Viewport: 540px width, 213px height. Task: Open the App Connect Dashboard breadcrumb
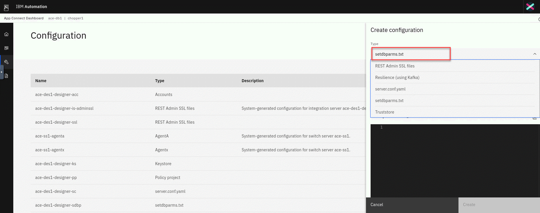(x=24, y=18)
